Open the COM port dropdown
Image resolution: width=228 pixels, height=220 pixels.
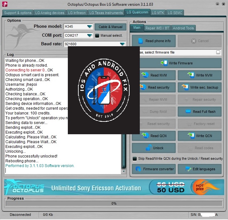89,35
